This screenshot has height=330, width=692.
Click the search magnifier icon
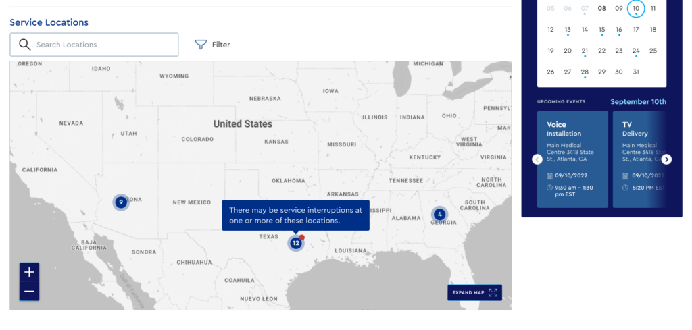point(25,45)
